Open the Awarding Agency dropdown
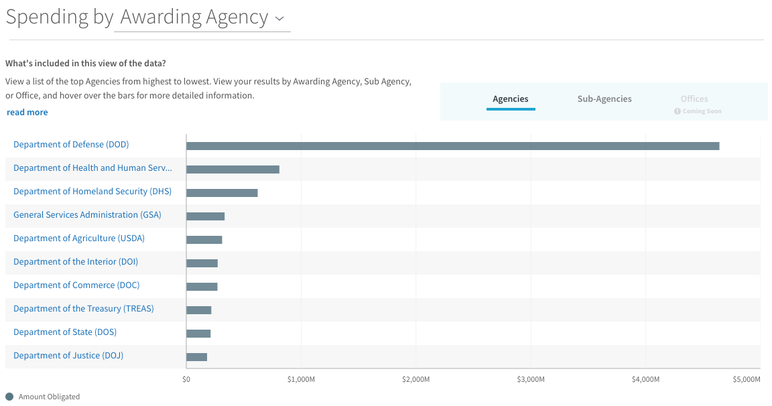 tap(202, 17)
